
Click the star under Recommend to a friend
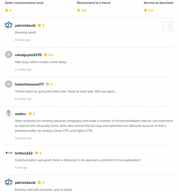point(78,10)
